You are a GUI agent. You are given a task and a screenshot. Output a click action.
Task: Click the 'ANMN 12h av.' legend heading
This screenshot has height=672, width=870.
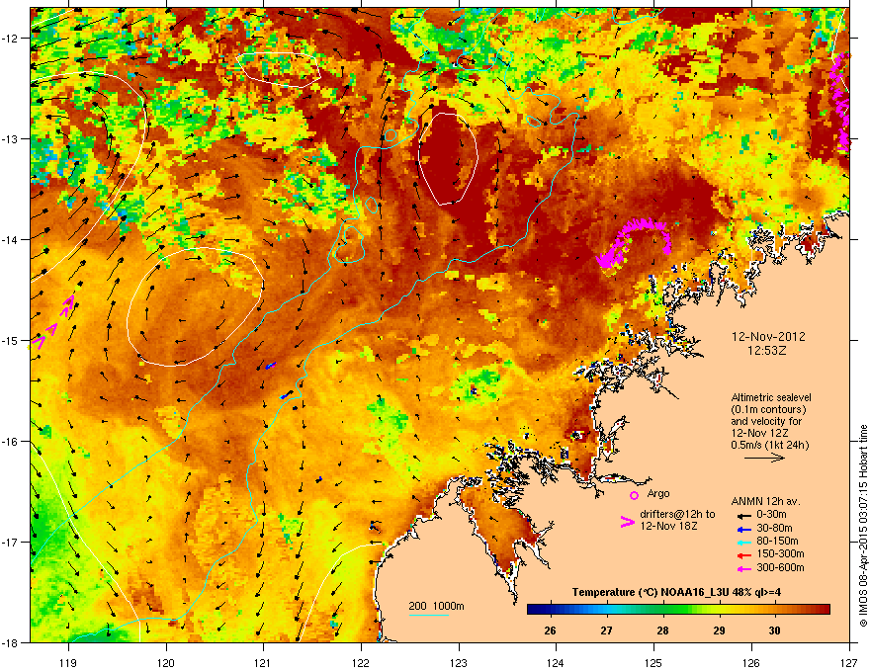765,501
